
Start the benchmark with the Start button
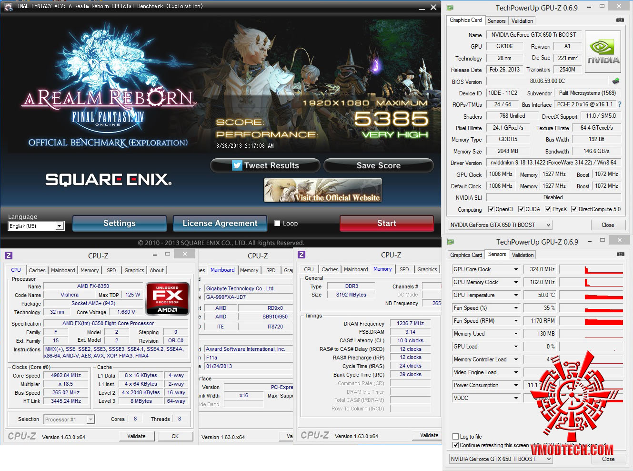(387, 223)
